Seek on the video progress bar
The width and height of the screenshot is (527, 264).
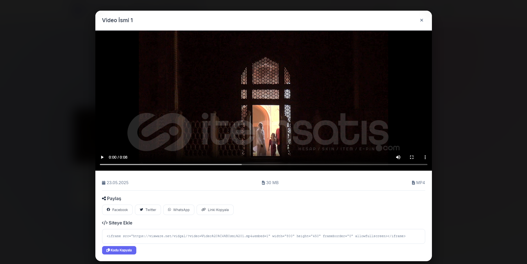tap(264, 165)
